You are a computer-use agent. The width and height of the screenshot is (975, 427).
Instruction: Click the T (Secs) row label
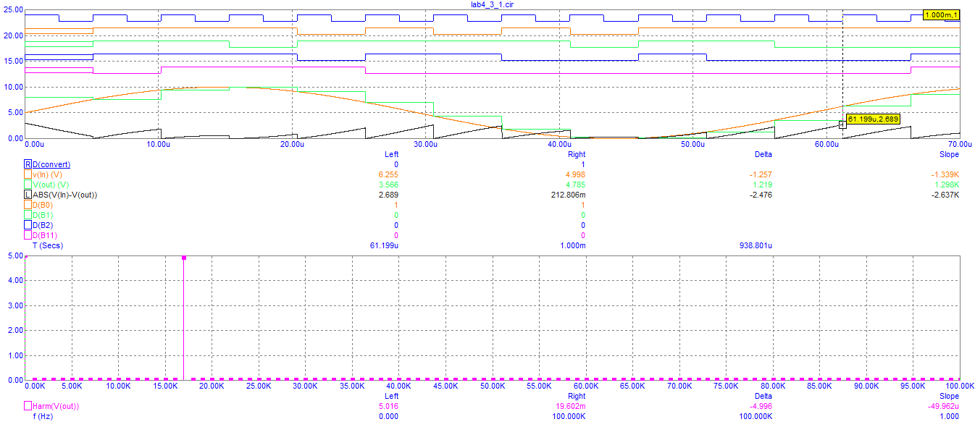pos(49,245)
